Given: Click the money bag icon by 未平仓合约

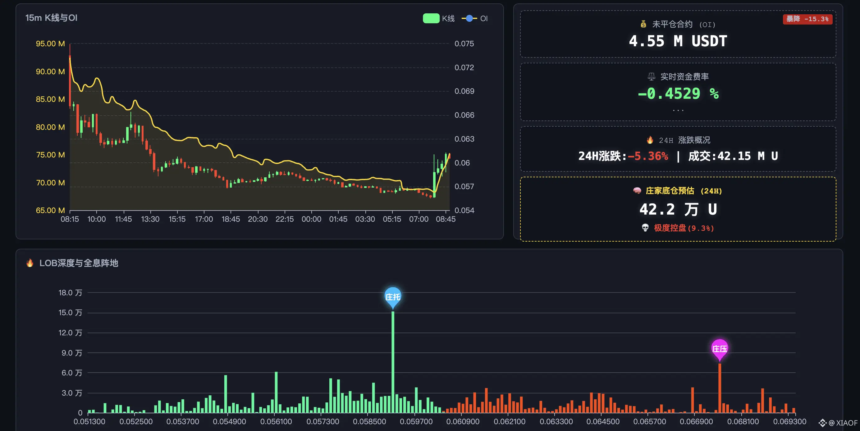Looking at the screenshot, I should click(x=643, y=24).
